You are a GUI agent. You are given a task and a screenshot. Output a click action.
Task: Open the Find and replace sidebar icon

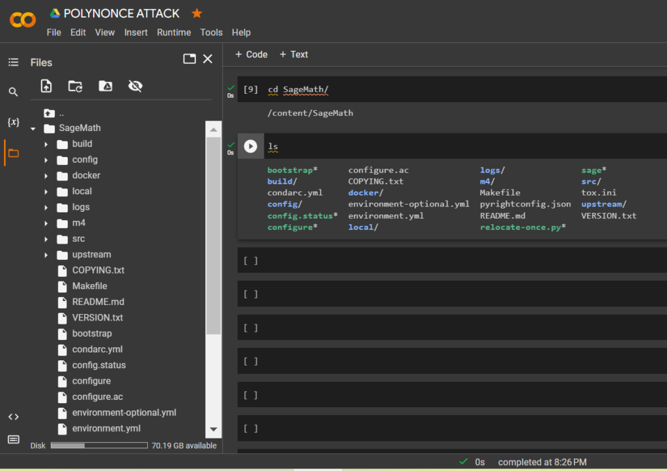point(13,92)
